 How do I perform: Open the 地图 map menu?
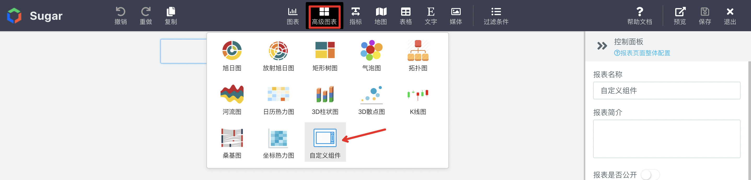click(381, 16)
